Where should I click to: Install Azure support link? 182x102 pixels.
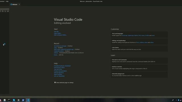click(143, 35)
